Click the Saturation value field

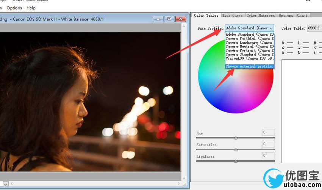point(269,144)
